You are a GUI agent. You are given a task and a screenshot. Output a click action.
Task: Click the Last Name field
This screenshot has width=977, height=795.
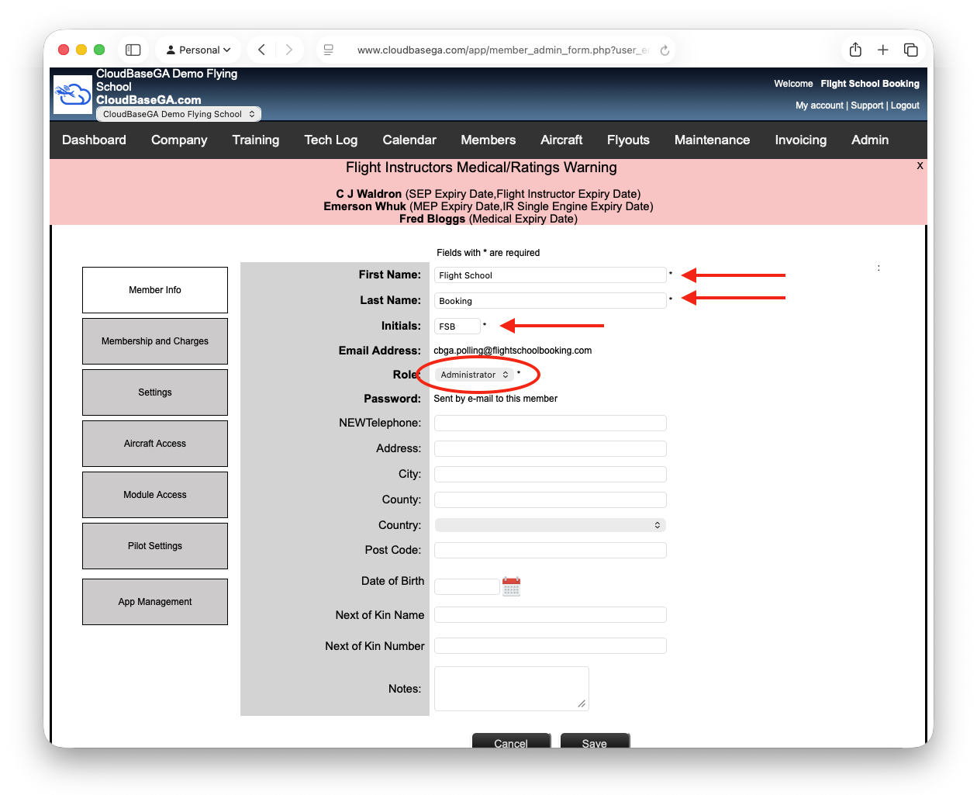point(551,301)
